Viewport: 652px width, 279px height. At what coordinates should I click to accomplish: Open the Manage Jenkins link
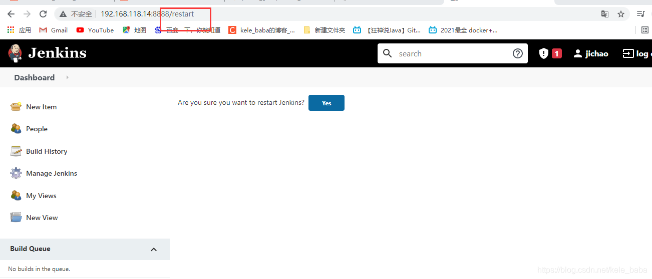tap(52, 173)
